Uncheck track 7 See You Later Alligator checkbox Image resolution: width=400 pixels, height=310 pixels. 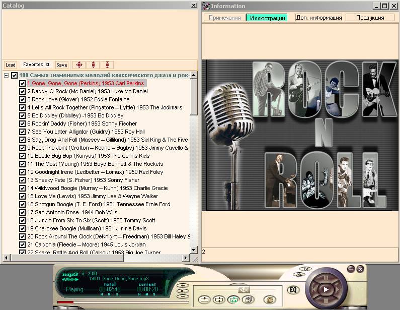point(22,132)
